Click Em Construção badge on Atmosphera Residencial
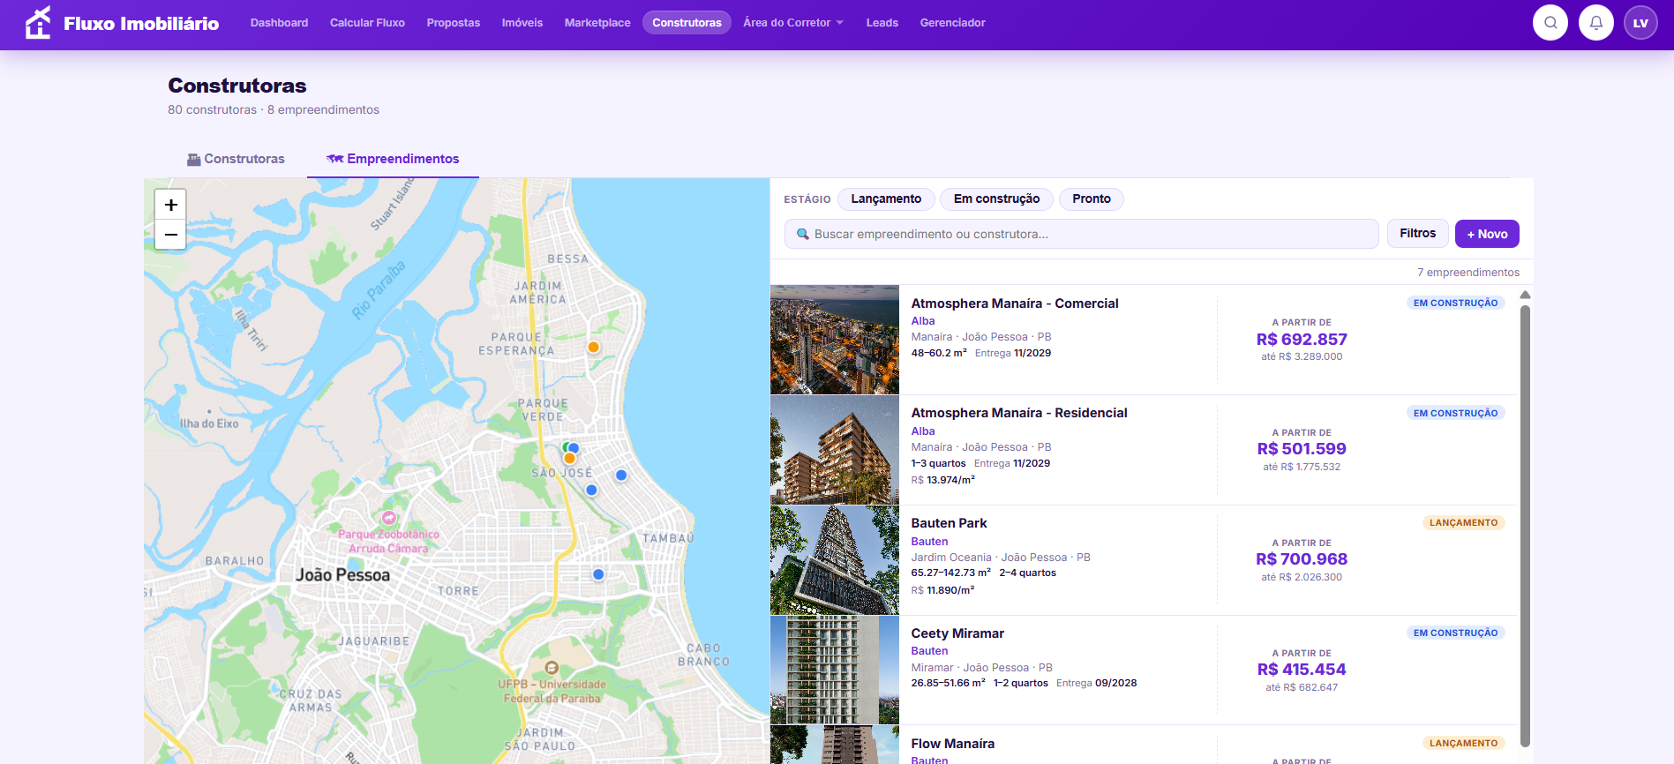 click(x=1456, y=413)
